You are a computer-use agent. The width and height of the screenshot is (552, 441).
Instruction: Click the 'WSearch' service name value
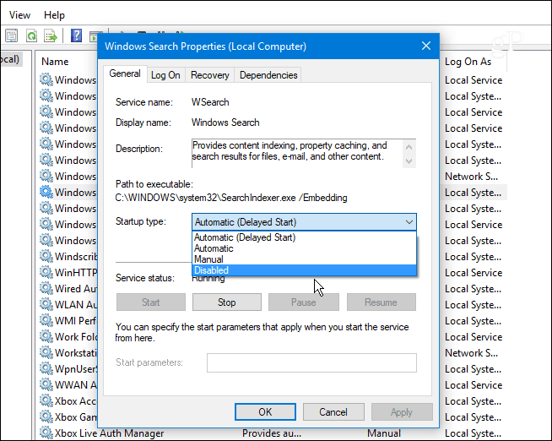pos(210,102)
